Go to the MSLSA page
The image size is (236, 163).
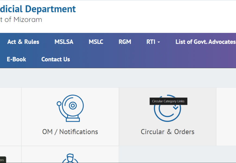click(64, 42)
